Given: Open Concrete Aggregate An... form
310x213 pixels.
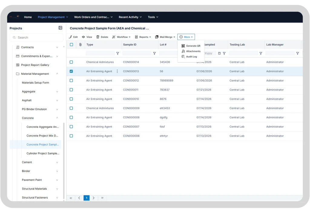Looking at the screenshot, I should point(42,127).
